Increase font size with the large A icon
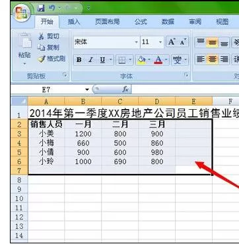Image resolution: width=239 pixels, height=244 pixels. tap(172, 42)
